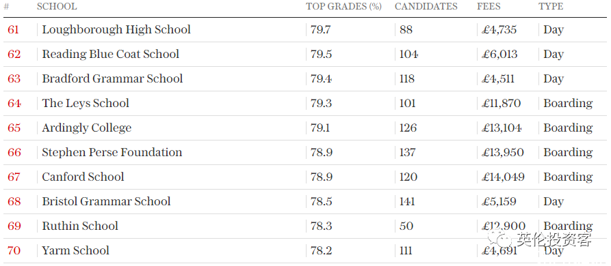Sort by TOP GRADES (%) column header
The image size is (611, 266).
pyautogui.click(x=343, y=7)
